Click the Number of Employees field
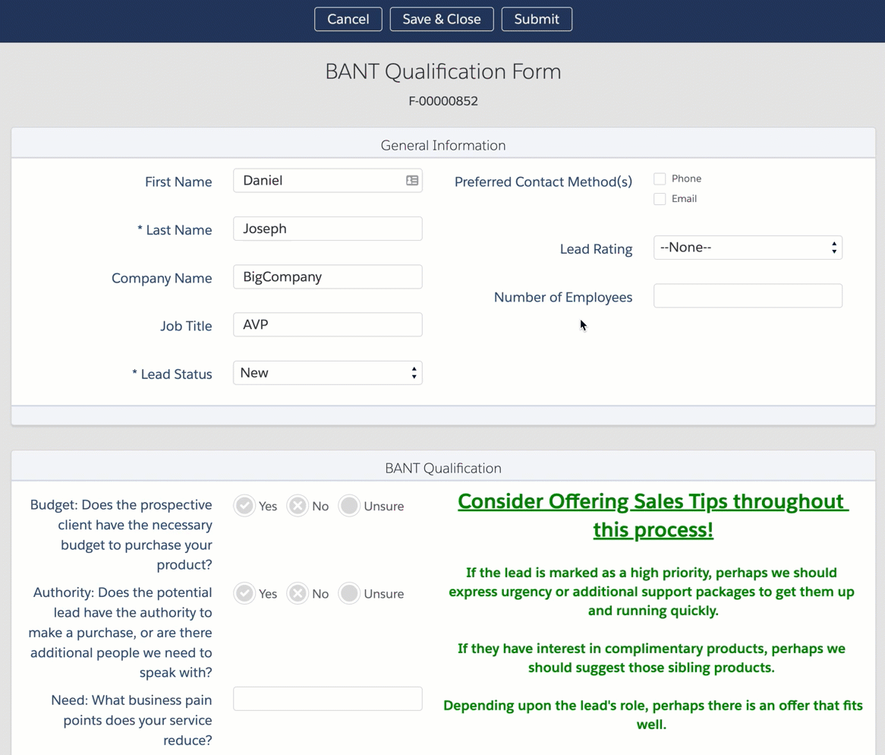Image resolution: width=885 pixels, height=755 pixels. [x=748, y=296]
